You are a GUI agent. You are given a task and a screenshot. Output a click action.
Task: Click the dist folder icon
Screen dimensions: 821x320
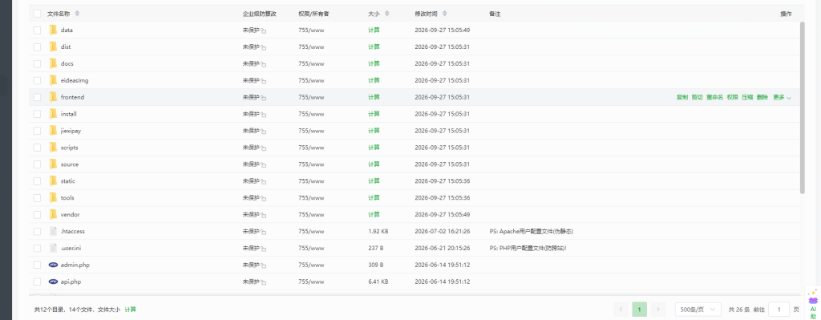coord(53,47)
